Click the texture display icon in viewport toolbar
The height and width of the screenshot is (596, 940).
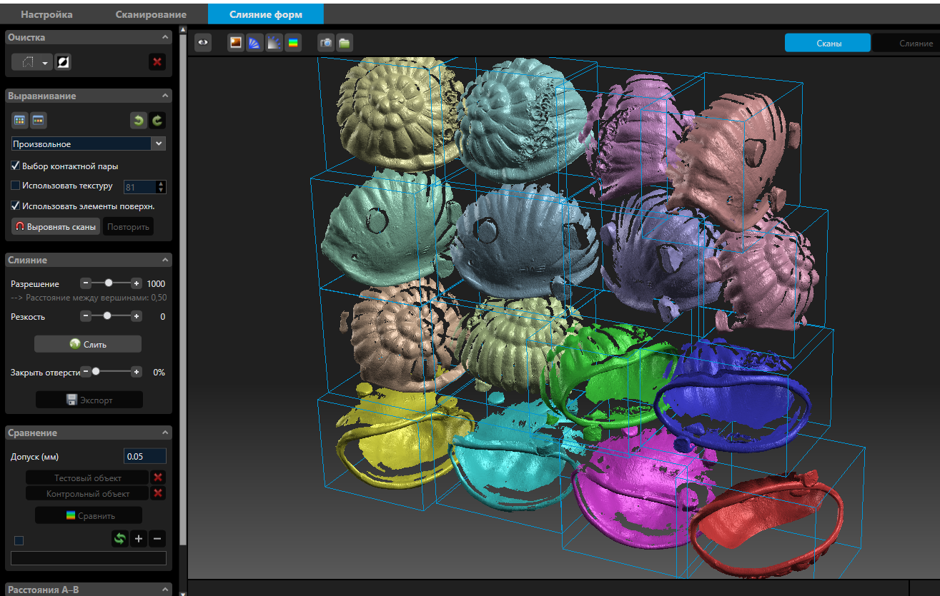(235, 43)
